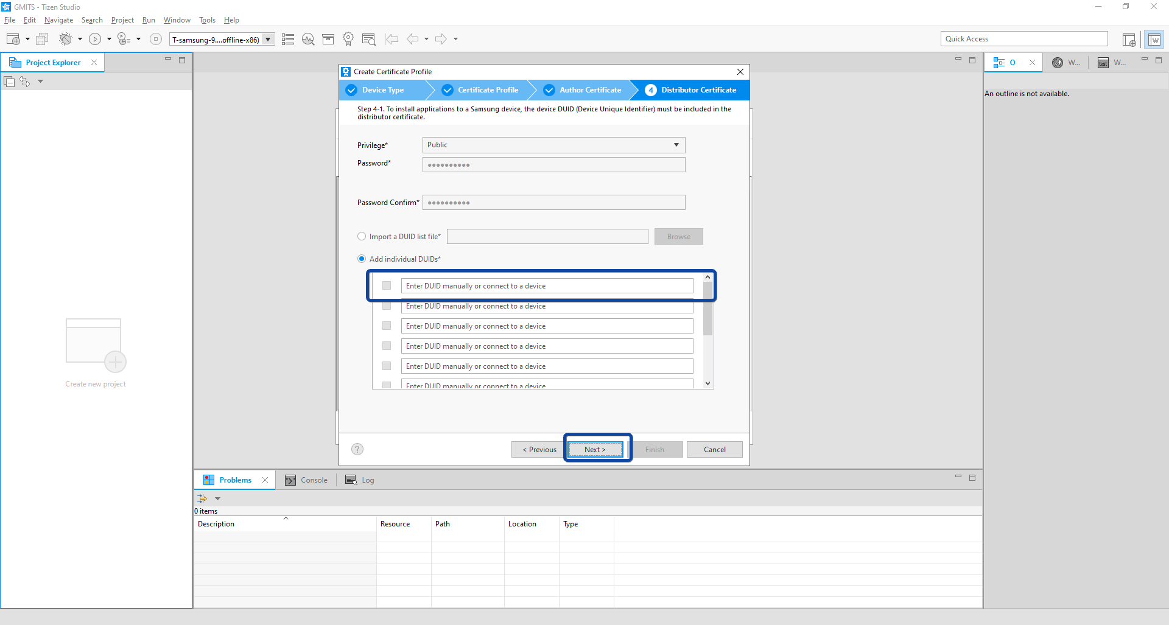The width and height of the screenshot is (1169, 625).
Task: Check the first DUID row checkbox
Action: (387, 285)
